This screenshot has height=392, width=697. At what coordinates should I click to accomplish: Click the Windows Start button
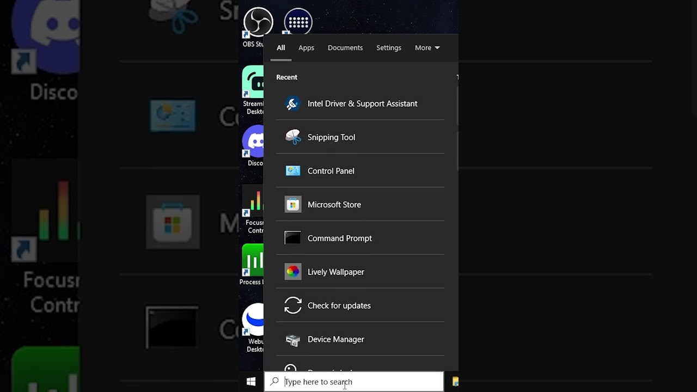point(251,382)
